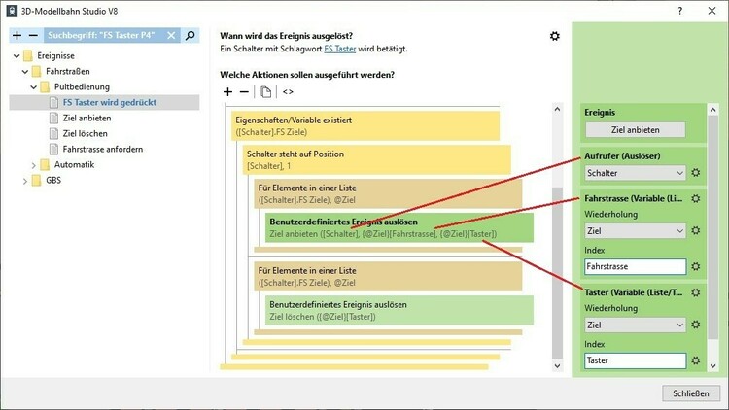Select 'Eigenschaften/Variable existiert' condition block
Viewport: 729px width, 410px height.
(x=365, y=126)
